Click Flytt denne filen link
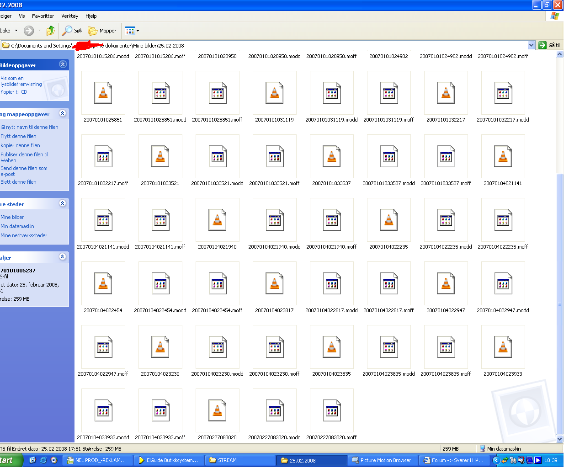Viewport: 585px width, 468px height. (x=18, y=136)
